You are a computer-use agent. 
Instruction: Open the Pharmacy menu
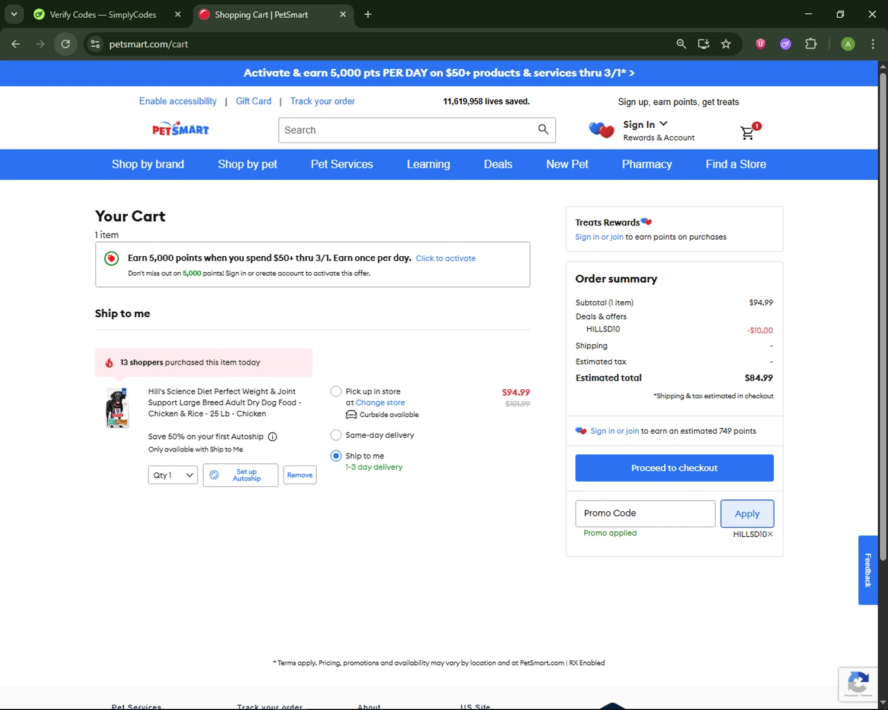point(646,164)
